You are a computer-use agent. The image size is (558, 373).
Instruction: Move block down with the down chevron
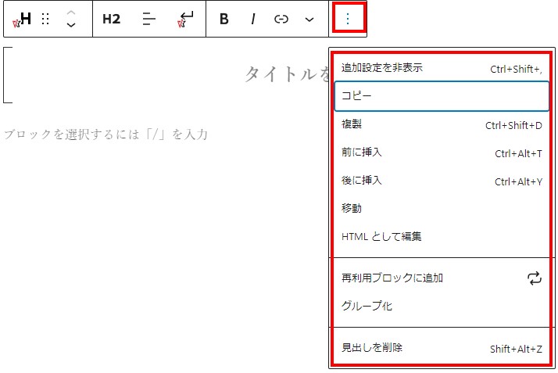coord(71,26)
